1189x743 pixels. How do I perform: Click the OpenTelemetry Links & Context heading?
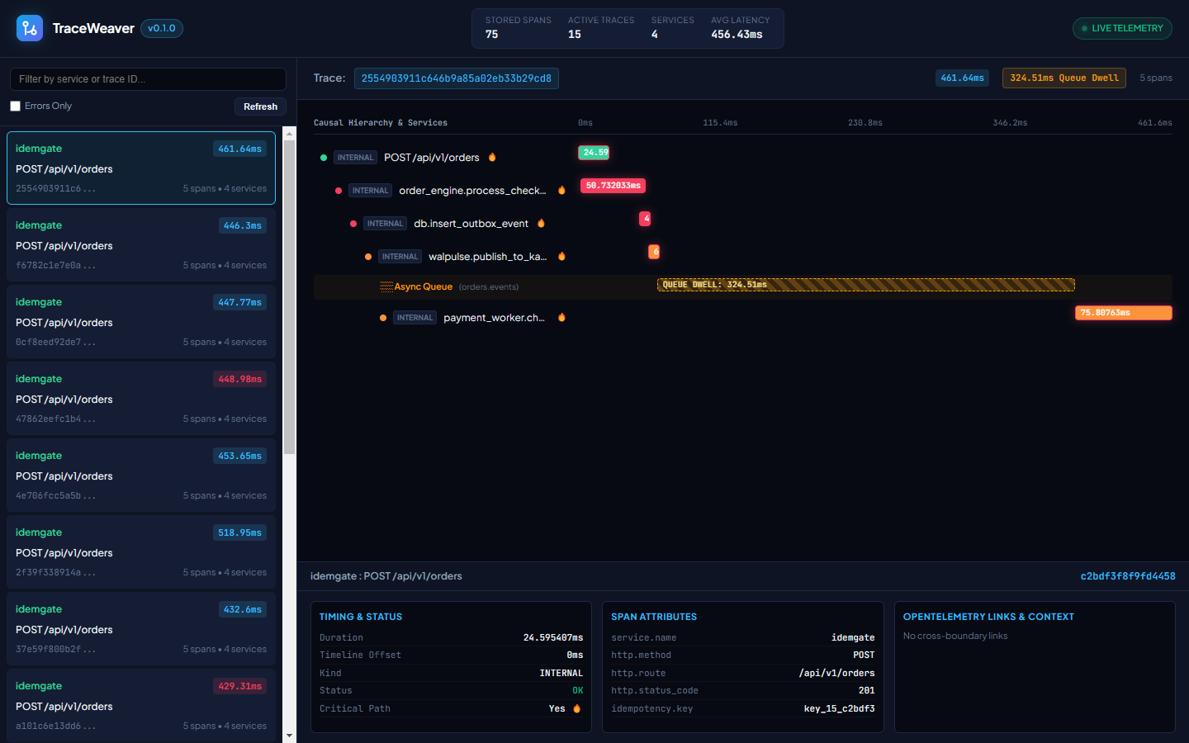coord(988,617)
